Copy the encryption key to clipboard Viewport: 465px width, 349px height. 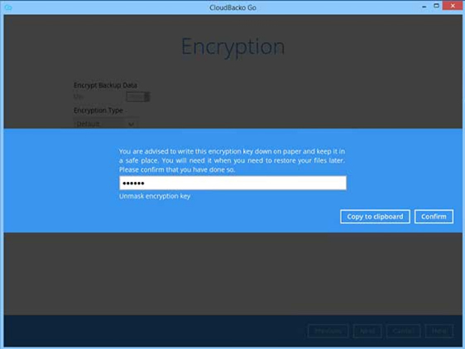pyautogui.click(x=375, y=217)
